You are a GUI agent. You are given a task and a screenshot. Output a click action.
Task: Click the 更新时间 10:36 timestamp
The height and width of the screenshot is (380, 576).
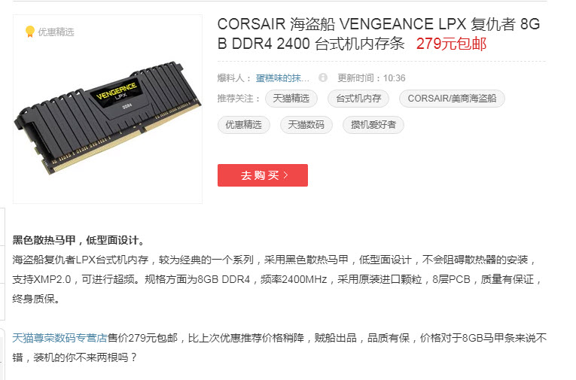click(x=371, y=78)
